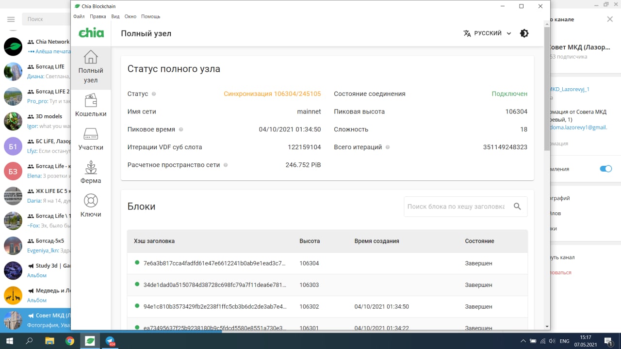
Task: Open the Полный узел sidebar section
Action: [x=91, y=68]
